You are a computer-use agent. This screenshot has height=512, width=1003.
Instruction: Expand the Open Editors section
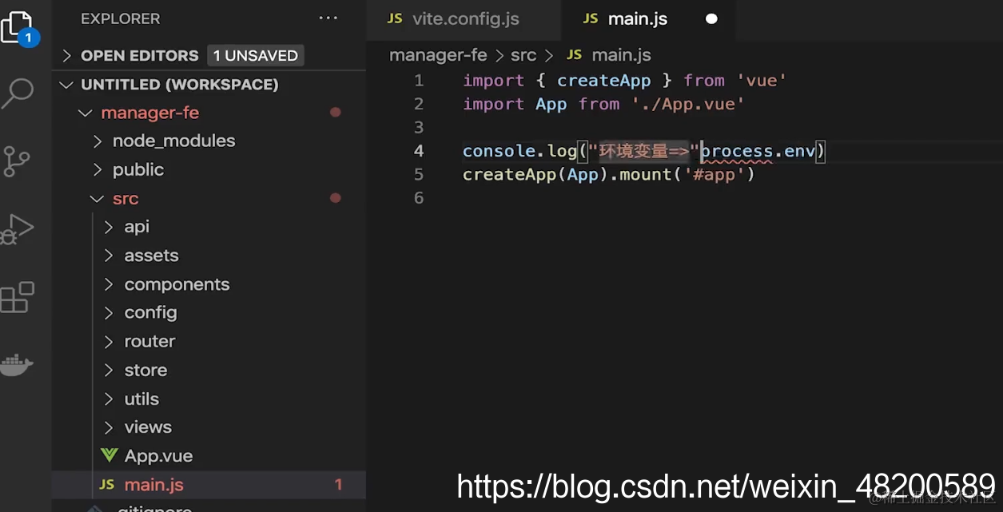[x=209, y=55]
